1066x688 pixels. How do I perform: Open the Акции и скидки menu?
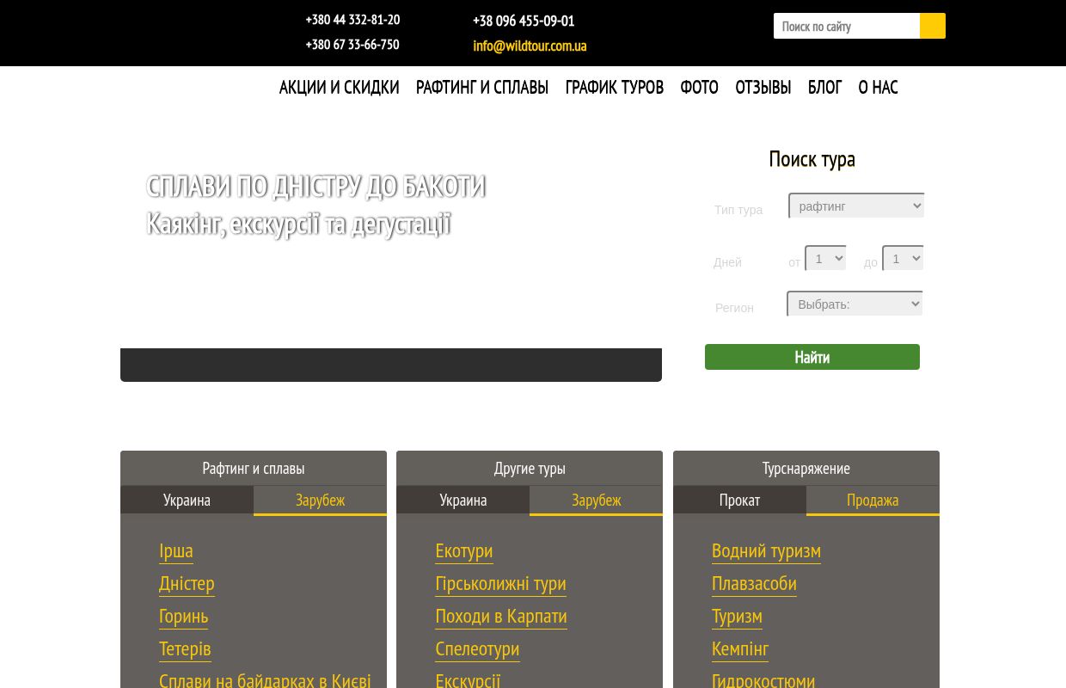(339, 87)
